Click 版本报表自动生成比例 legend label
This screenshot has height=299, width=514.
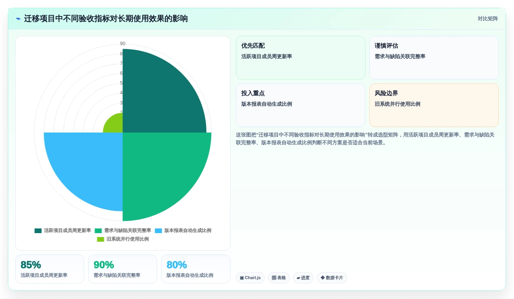(188, 231)
